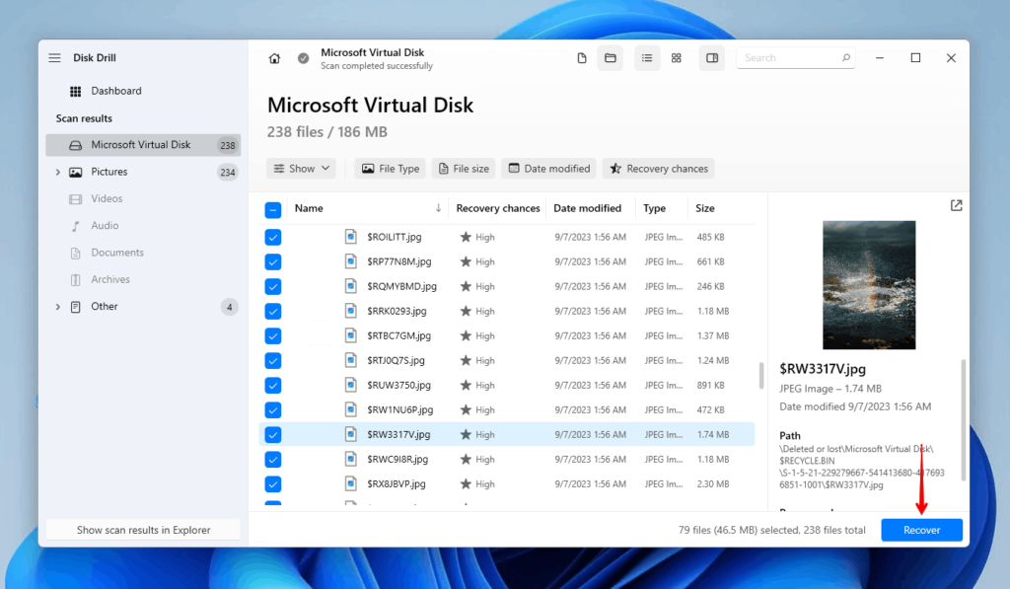Uncheck $RWC9I8R.jpg checkbox
Screen dimensions: 1010x589
(272, 460)
